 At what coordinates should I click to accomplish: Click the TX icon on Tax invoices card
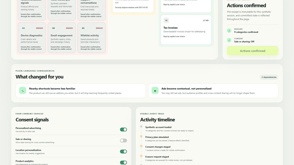point(166,20)
